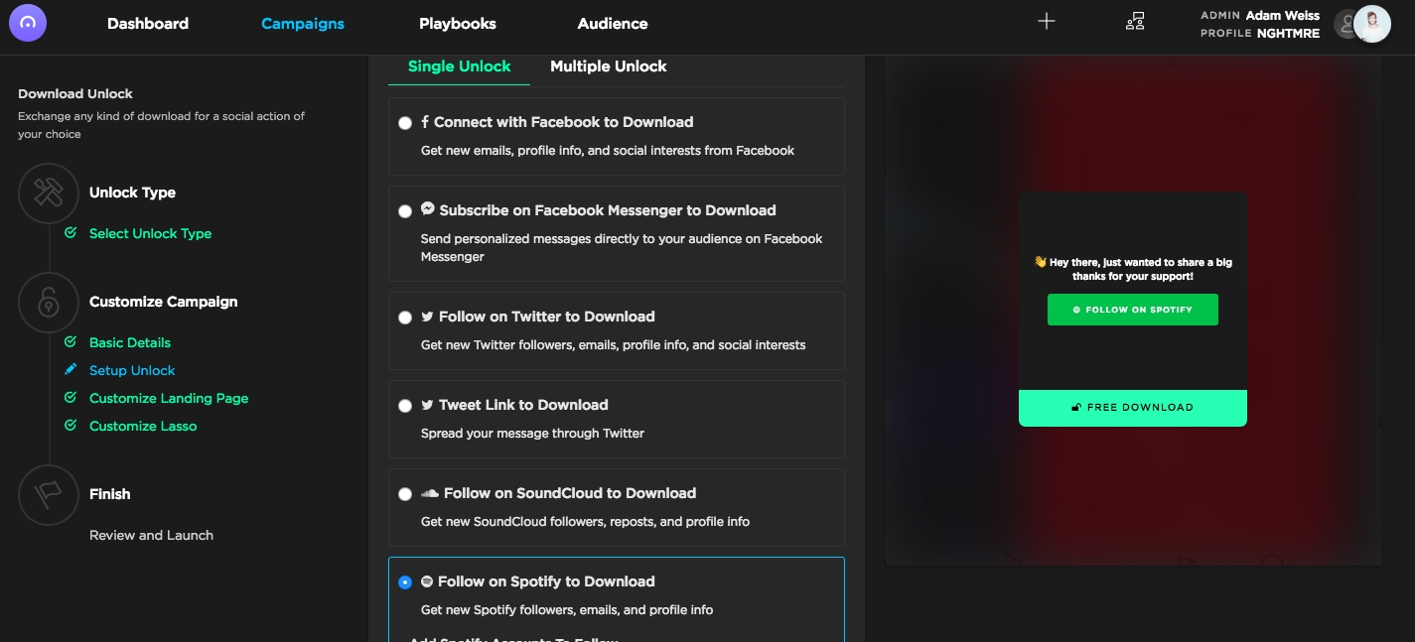Go to Review and Launch step
1415x642 pixels.
(151, 535)
